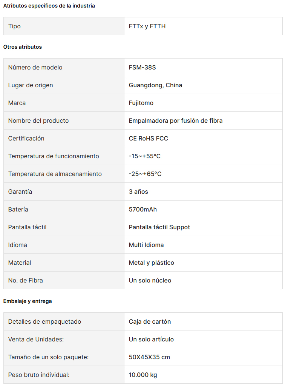Click the '5700mAh' battery value
The image size is (285, 386).
tap(143, 209)
